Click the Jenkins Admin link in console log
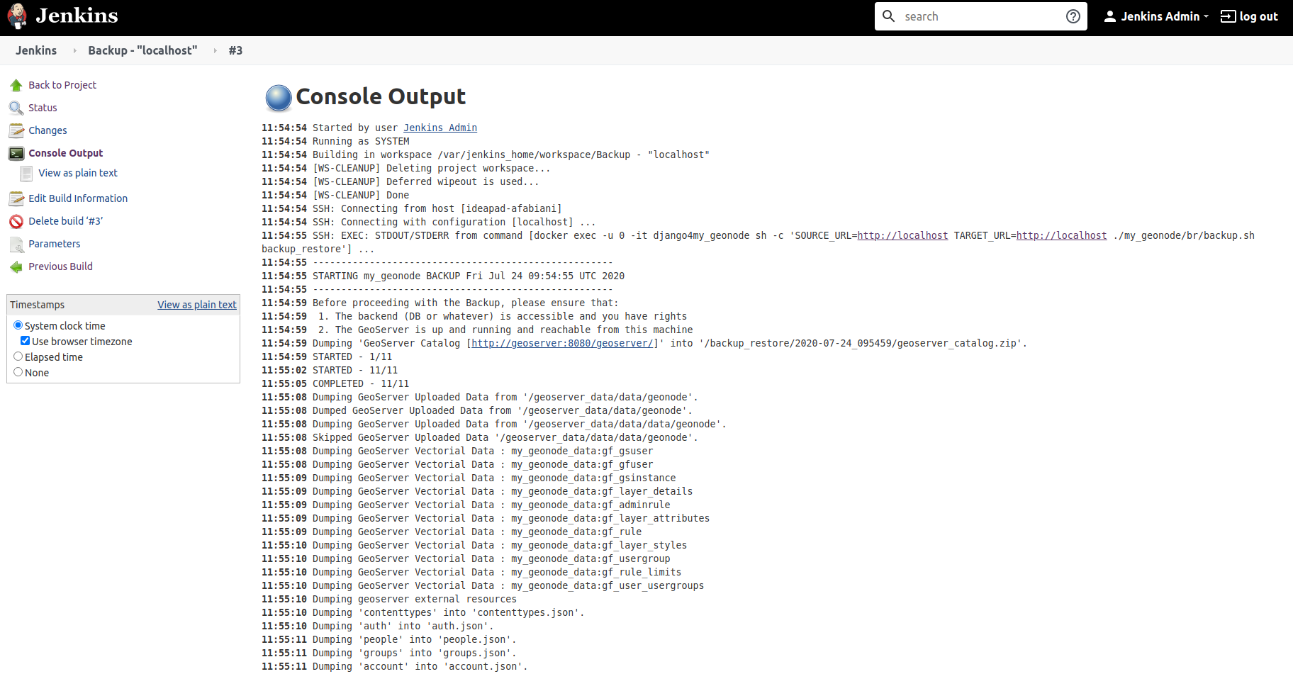Viewport: 1293px width, 674px height. 440,128
